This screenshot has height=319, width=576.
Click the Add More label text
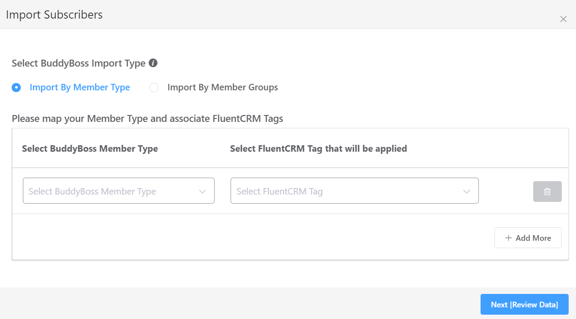(x=533, y=238)
